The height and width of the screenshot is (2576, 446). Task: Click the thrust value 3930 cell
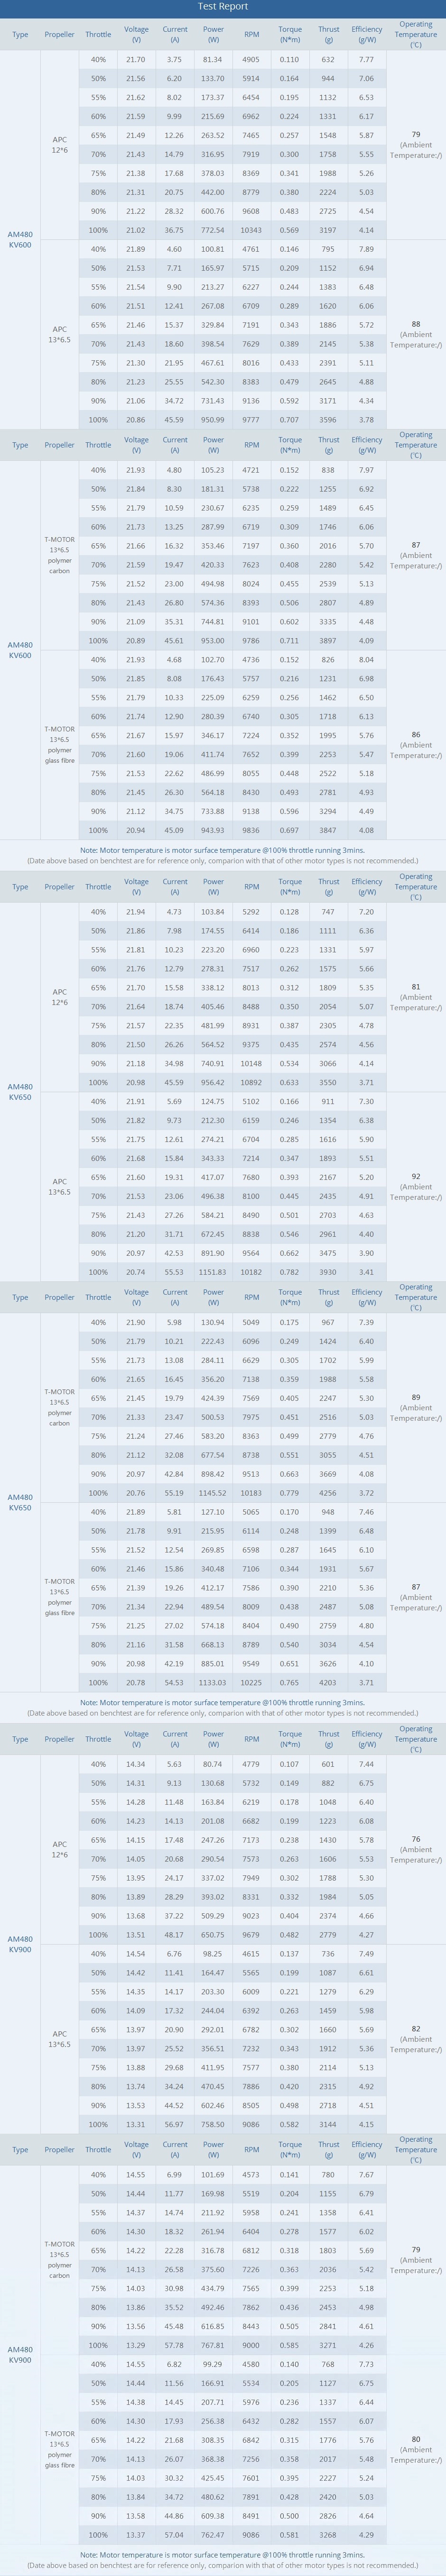(x=328, y=1272)
